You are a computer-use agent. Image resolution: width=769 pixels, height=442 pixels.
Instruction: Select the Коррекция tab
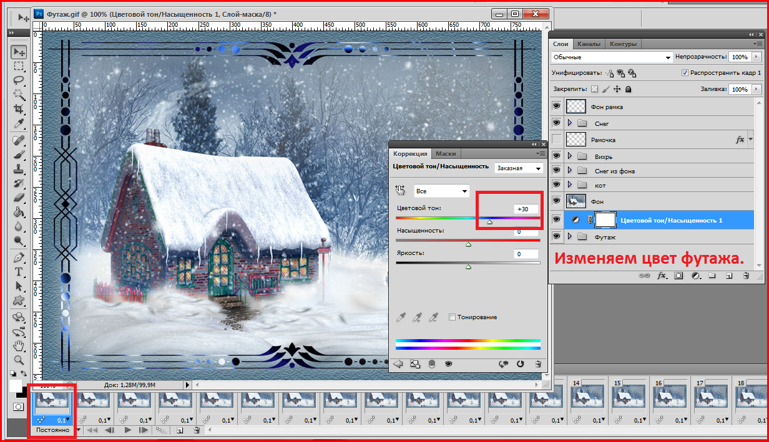point(410,153)
